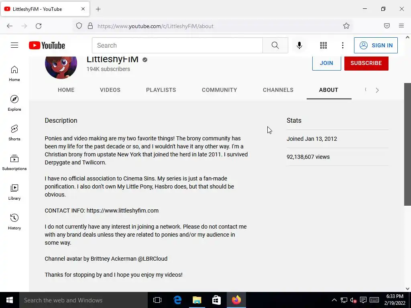411x308 pixels.
Task: Bookmark this page with the star icon
Action: pos(346,26)
